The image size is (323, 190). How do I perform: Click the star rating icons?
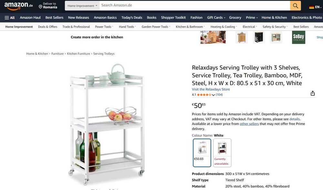pyautogui.click(x=204, y=95)
